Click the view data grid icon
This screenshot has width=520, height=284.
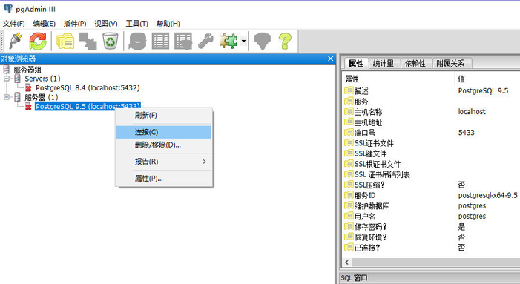pyautogui.click(x=160, y=41)
